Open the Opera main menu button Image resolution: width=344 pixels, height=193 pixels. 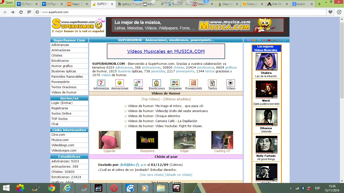(x=7, y=3)
